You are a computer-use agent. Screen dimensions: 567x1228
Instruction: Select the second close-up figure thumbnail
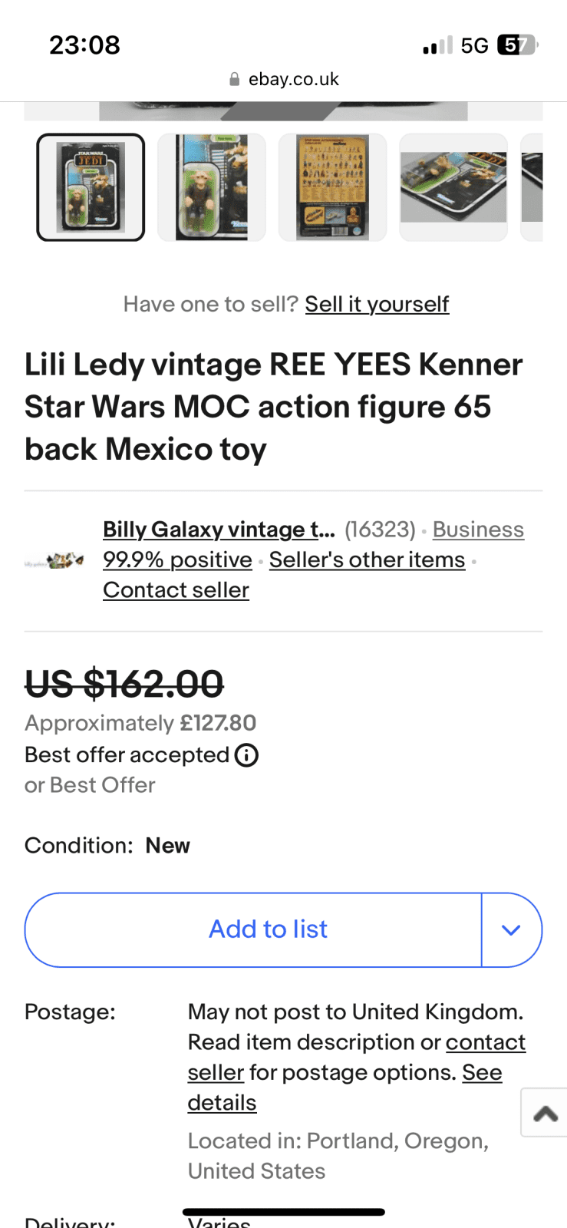tap(212, 187)
